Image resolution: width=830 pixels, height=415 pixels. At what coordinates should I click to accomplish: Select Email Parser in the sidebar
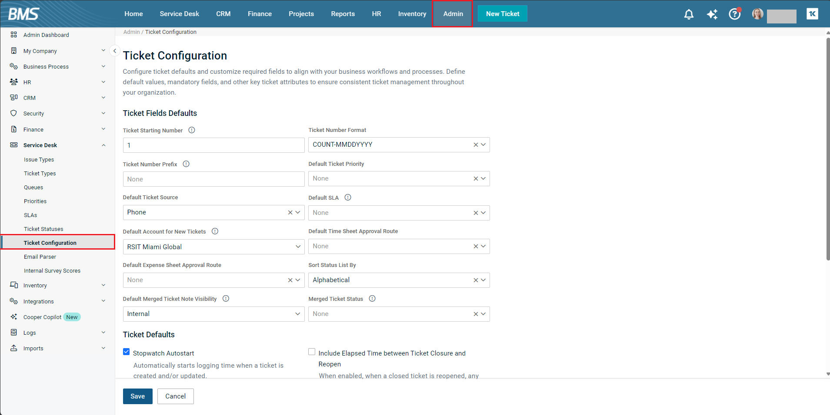pos(40,257)
